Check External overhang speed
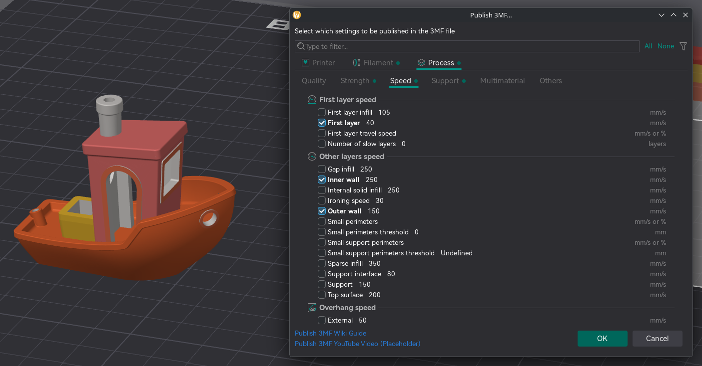The image size is (702, 366). point(322,320)
